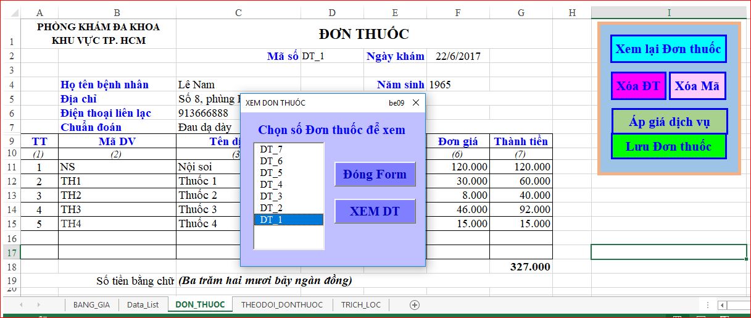Image resolution: width=751 pixels, height=318 pixels.
Task: Select column I header
Action: (x=669, y=12)
